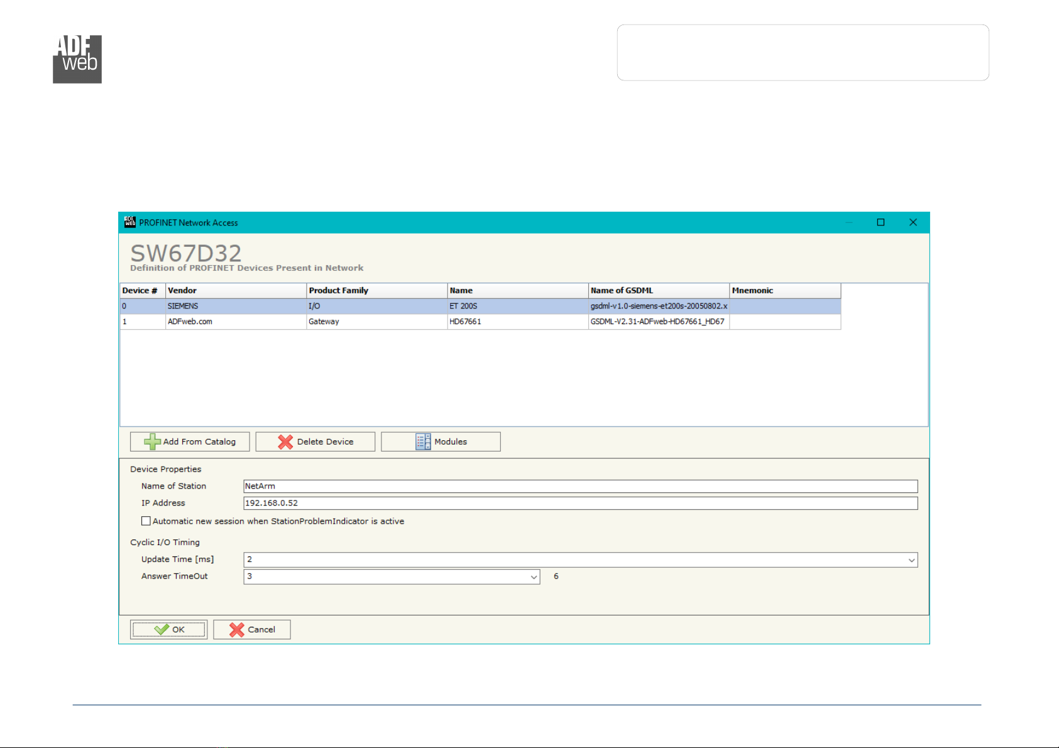Sort by the Vendor column header
This screenshot has width=1059, height=748.
(236, 291)
